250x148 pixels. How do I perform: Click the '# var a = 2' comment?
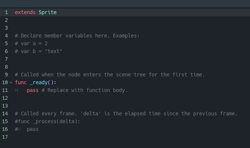(31, 43)
